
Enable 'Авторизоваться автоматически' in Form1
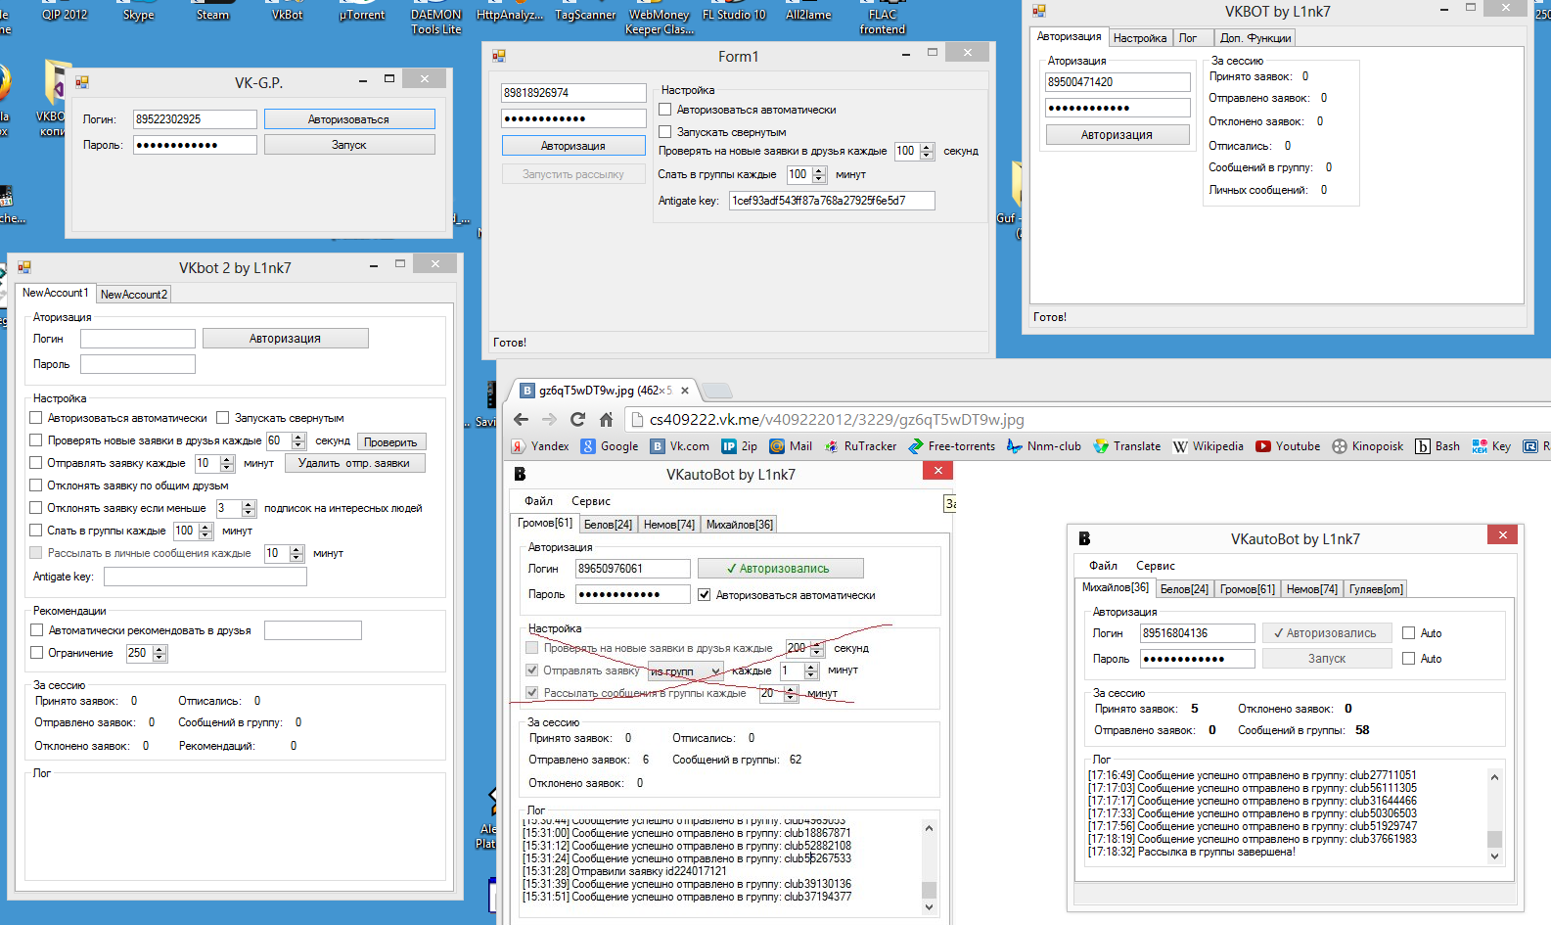coord(665,110)
